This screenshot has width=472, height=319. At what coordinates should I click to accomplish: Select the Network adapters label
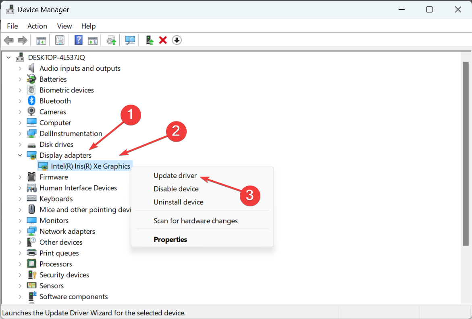pyautogui.click(x=67, y=231)
